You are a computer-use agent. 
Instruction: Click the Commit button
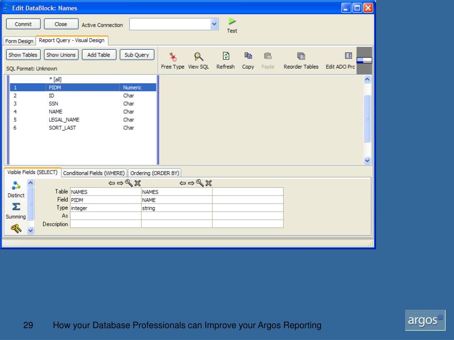click(x=23, y=24)
